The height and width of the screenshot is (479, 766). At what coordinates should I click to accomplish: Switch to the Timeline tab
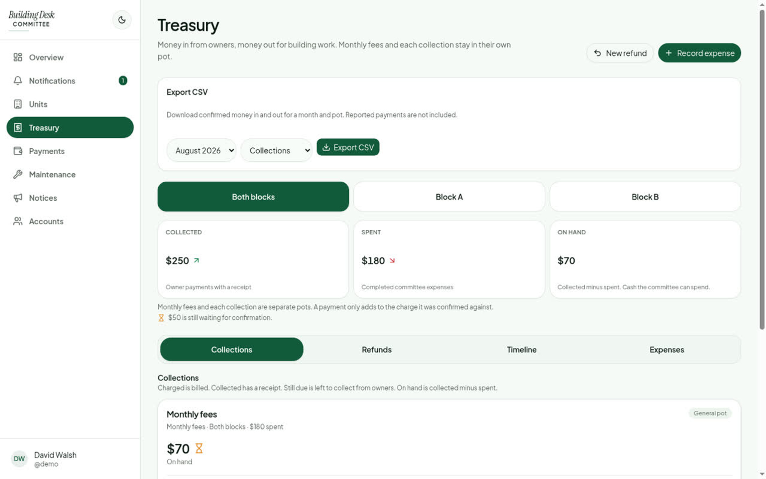[x=521, y=349]
